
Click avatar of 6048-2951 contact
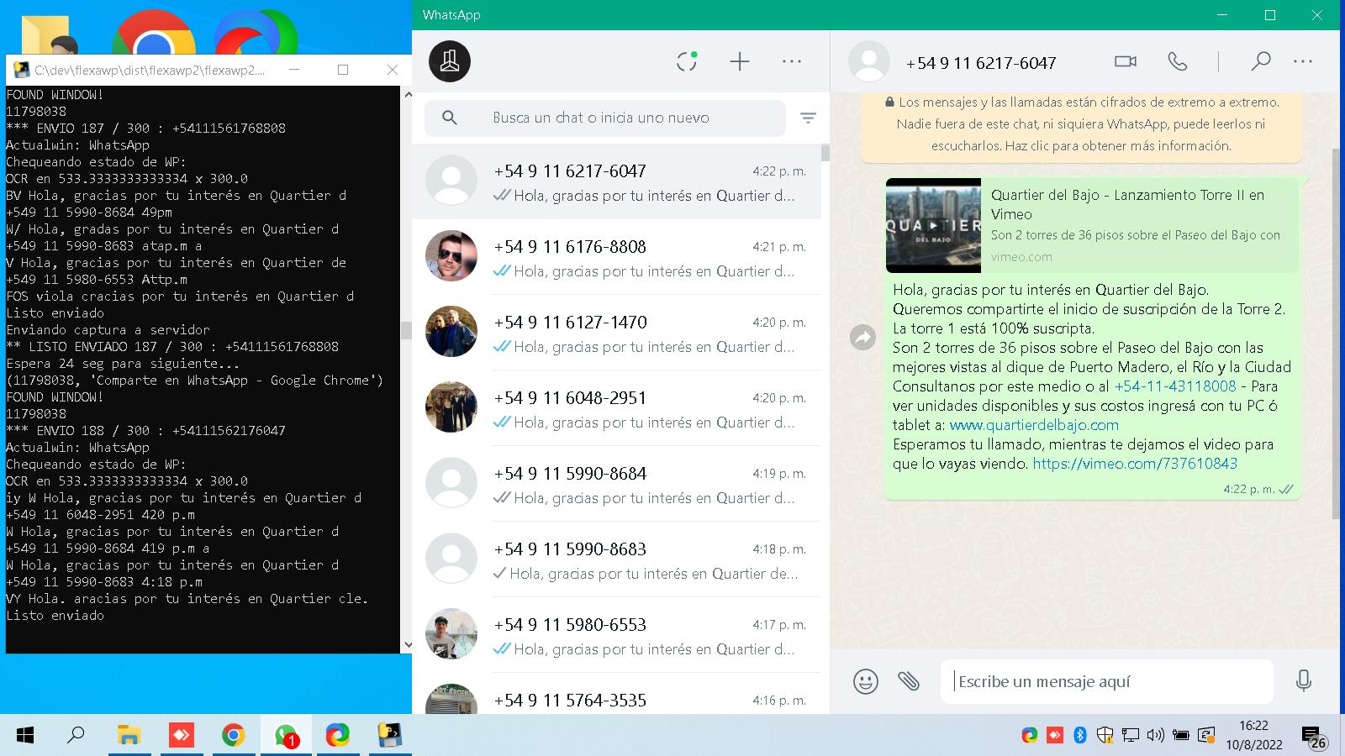point(451,407)
